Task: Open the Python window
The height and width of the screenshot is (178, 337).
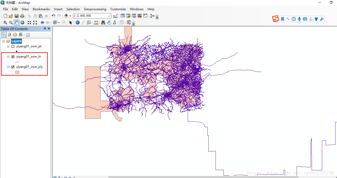Action: 145,16
